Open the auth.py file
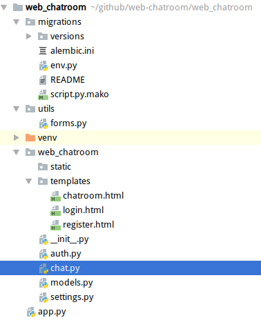 click(66, 254)
